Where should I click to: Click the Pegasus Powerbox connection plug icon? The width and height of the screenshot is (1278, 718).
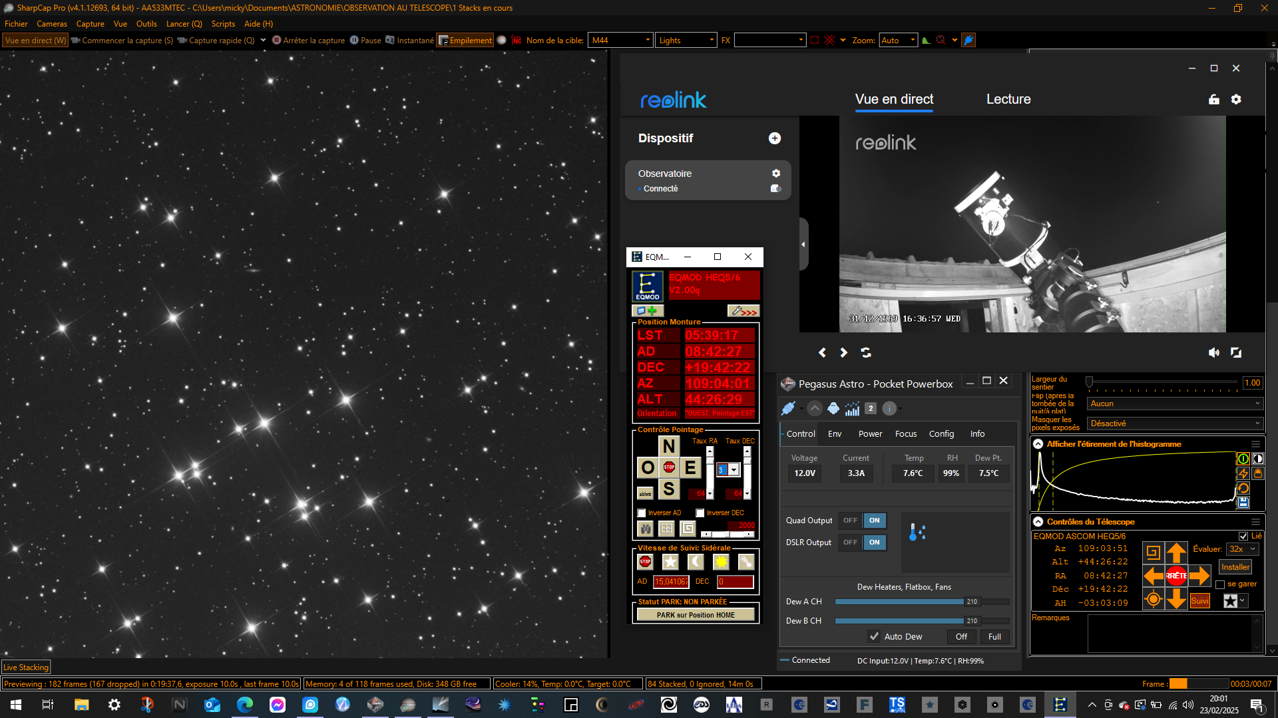coord(788,408)
